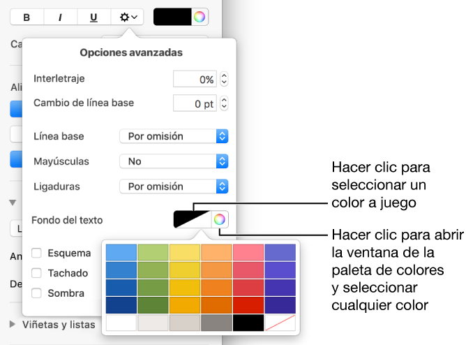This screenshot has height=345, width=466.
Task: Select the darkest purple swatch
Action: tap(280, 305)
